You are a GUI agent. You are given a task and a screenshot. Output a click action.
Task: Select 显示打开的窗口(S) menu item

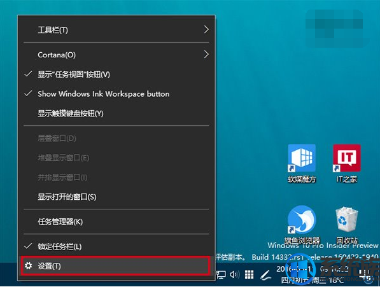click(116, 197)
